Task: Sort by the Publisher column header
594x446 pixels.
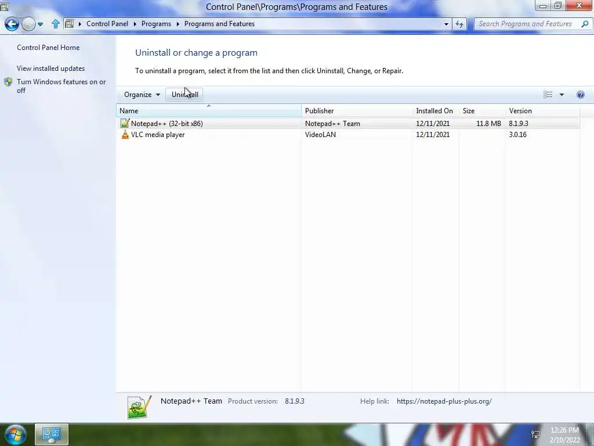Action: [x=357, y=111]
